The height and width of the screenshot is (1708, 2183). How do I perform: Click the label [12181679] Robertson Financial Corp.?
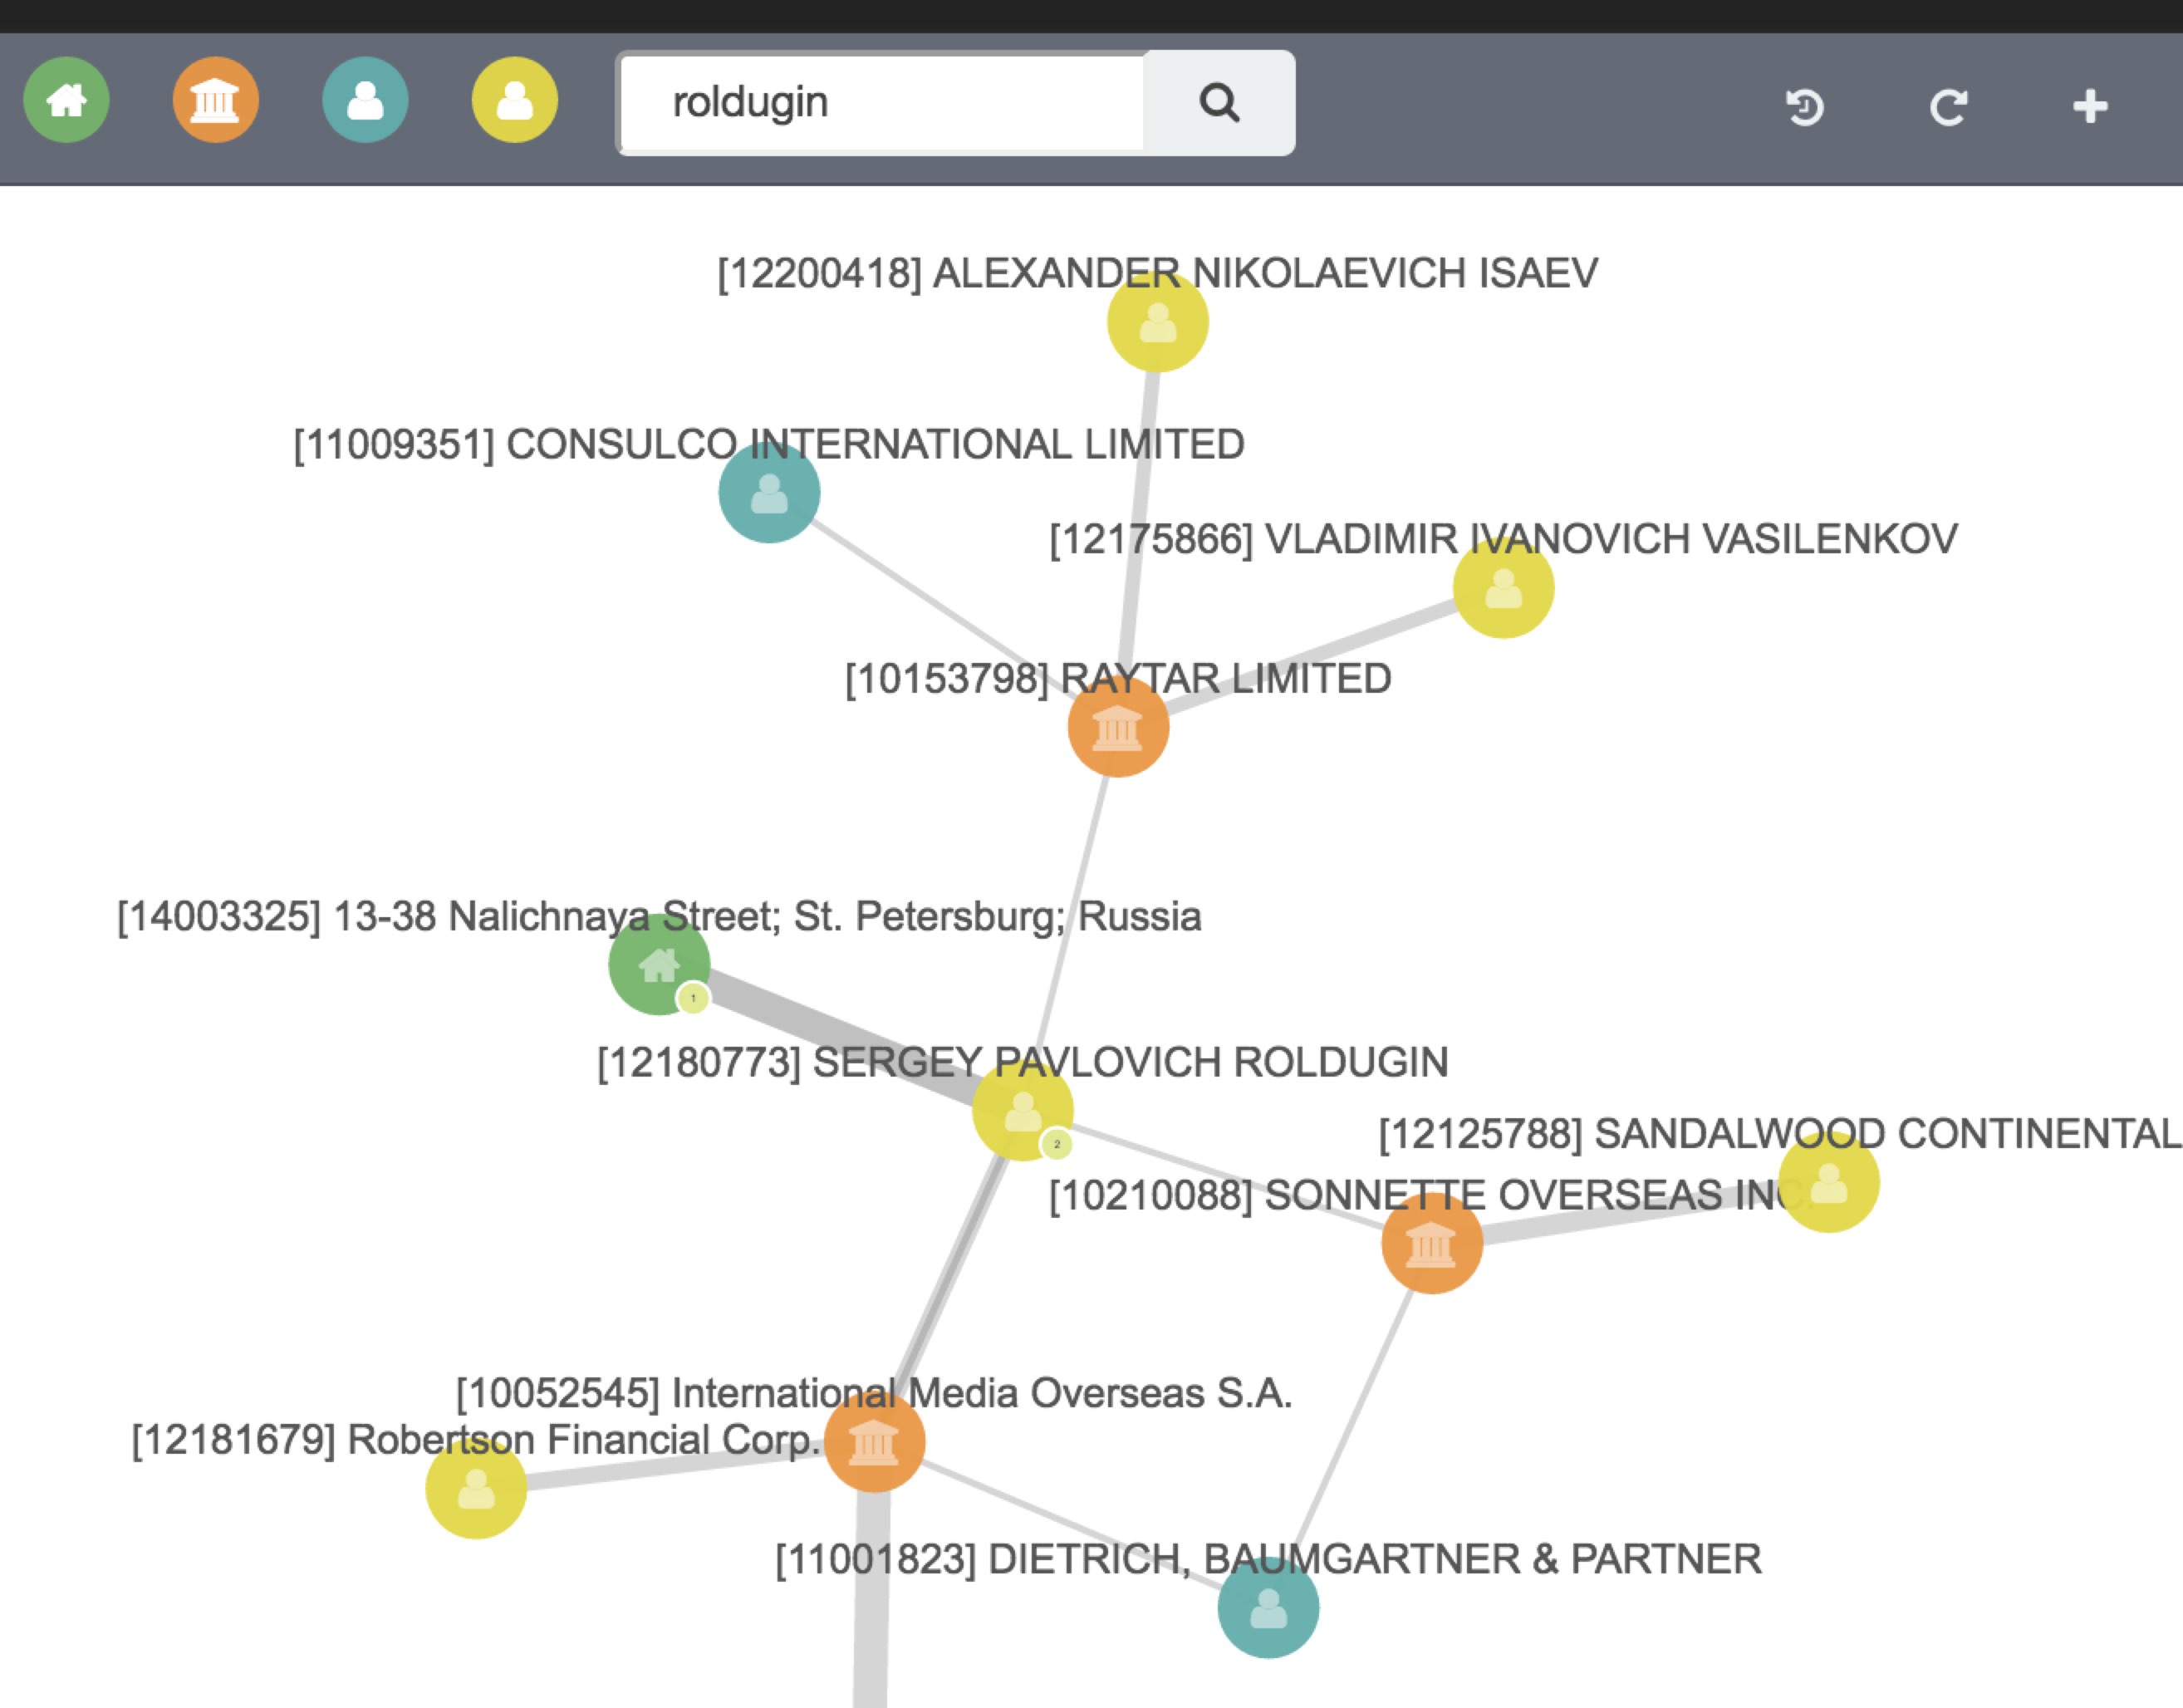(x=476, y=1440)
